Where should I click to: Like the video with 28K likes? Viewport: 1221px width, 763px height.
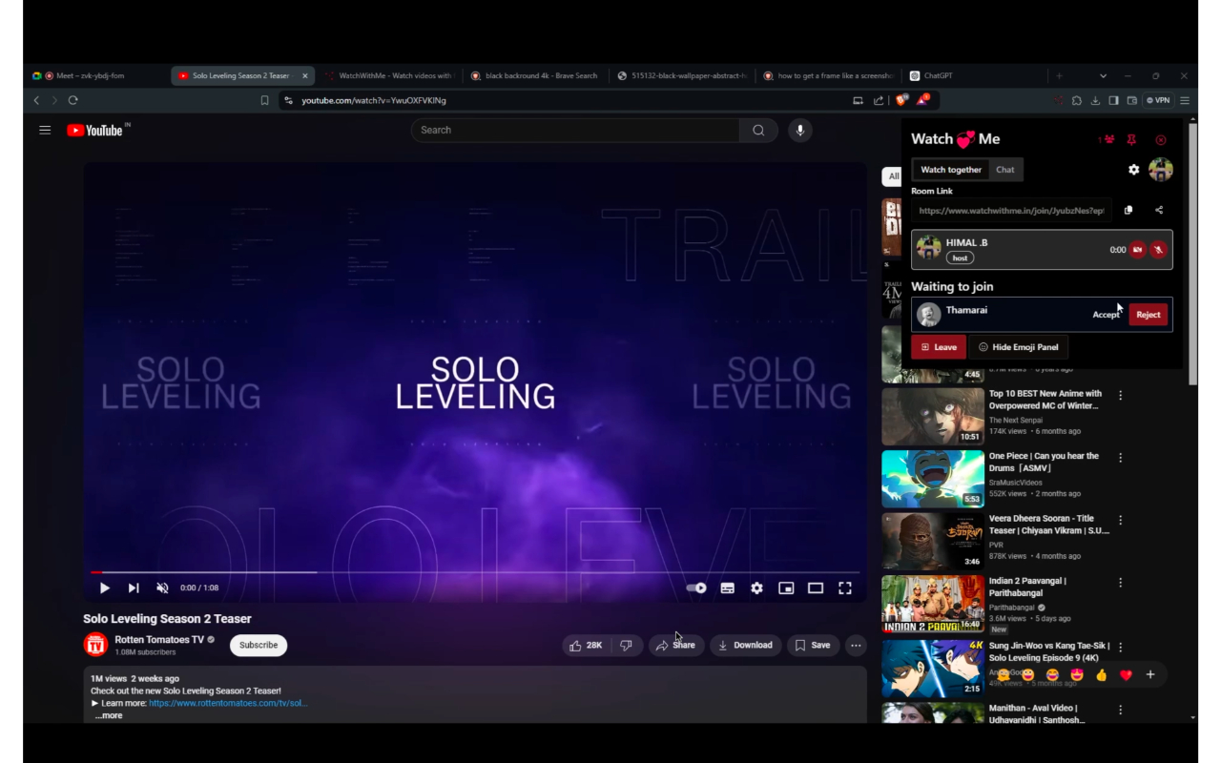(x=586, y=646)
